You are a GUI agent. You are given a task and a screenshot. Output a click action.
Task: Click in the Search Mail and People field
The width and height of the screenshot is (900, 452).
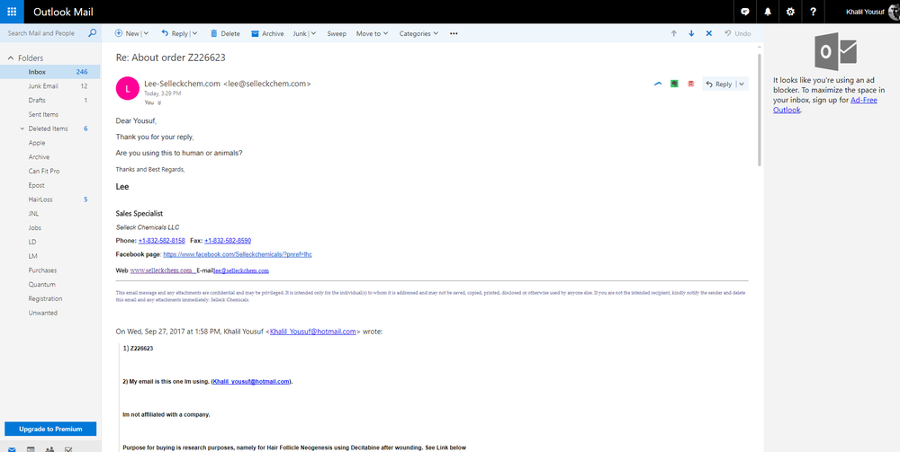(45, 33)
